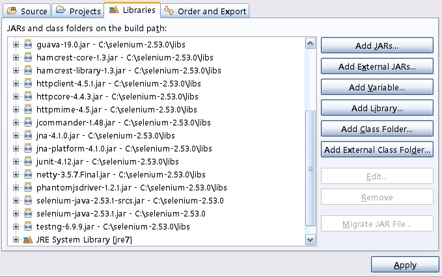Select the httpcore-4.4.3.jar entry text
442x277 pixels.
click(x=117, y=96)
